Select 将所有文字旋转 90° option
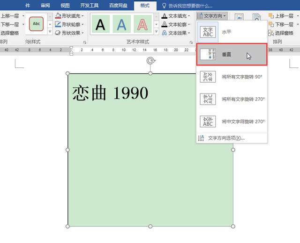 tap(232, 77)
